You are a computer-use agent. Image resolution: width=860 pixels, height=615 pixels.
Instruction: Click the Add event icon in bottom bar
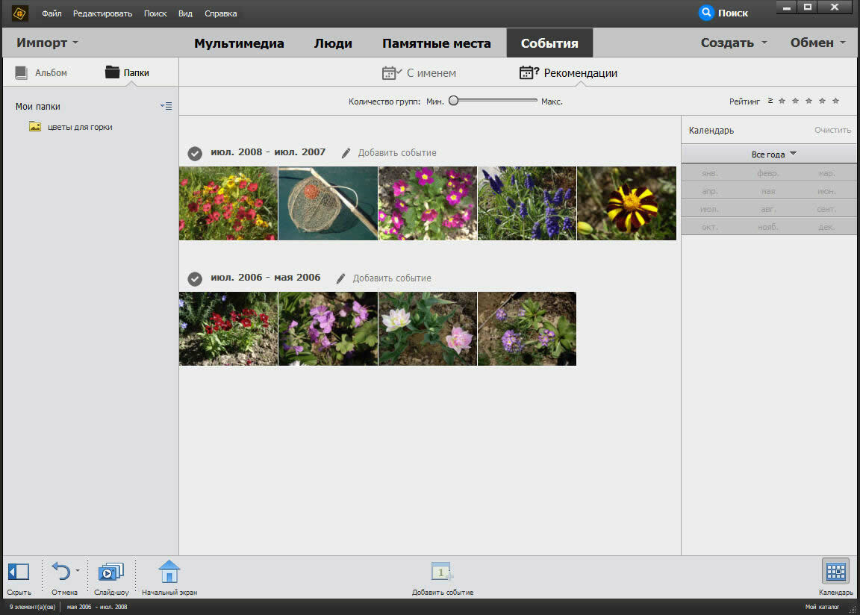click(x=442, y=572)
